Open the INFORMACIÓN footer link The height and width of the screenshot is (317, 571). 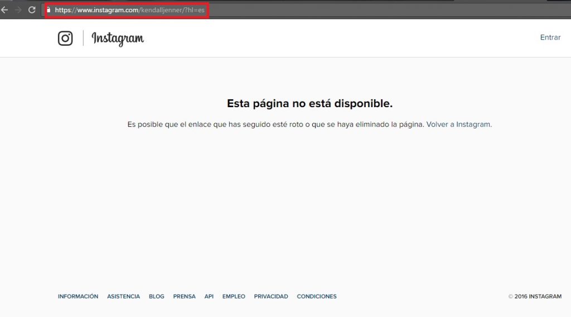(x=78, y=296)
